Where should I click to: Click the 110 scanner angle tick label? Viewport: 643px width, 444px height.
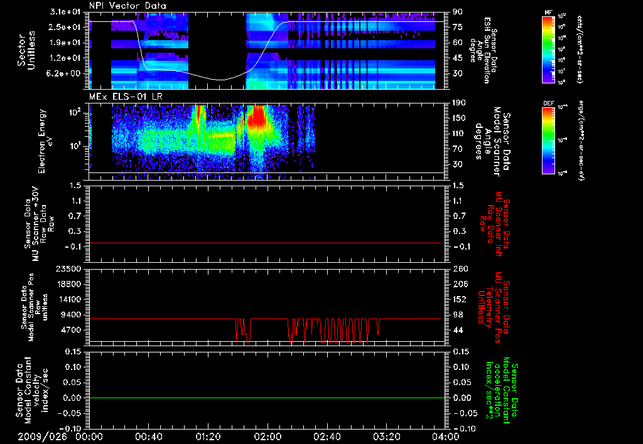coord(459,134)
